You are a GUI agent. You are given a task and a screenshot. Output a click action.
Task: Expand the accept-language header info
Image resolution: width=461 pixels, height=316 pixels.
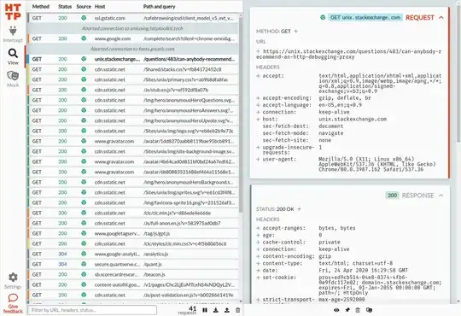pyautogui.click(x=258, y=105)
